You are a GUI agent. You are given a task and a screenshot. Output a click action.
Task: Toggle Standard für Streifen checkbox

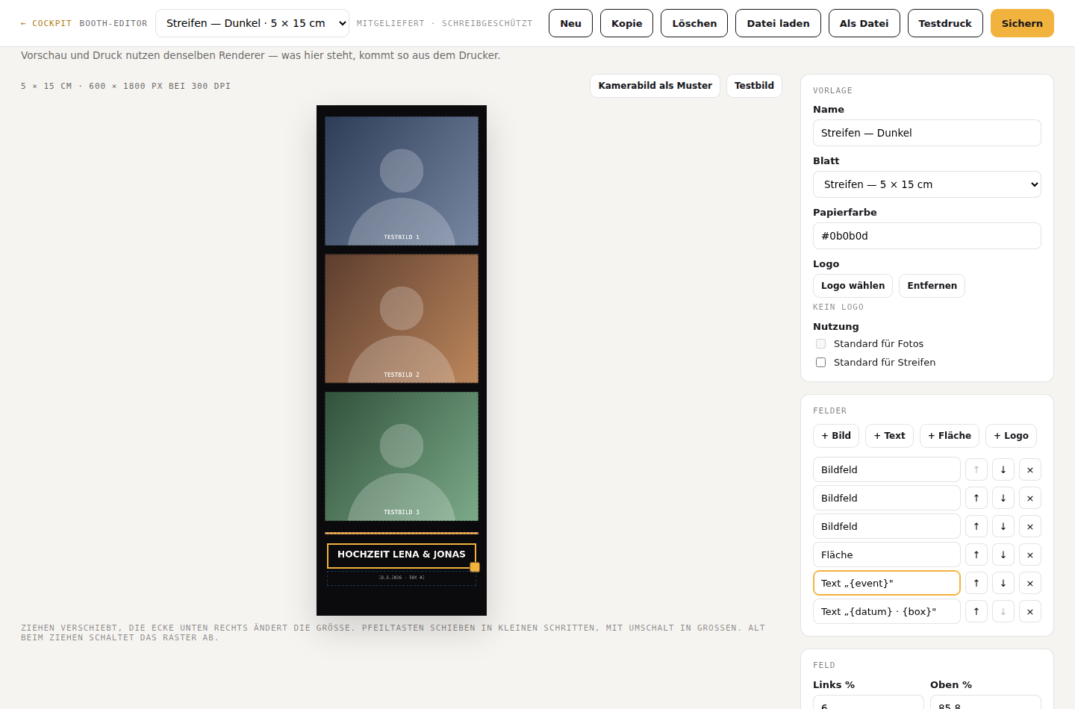(820, 362)
